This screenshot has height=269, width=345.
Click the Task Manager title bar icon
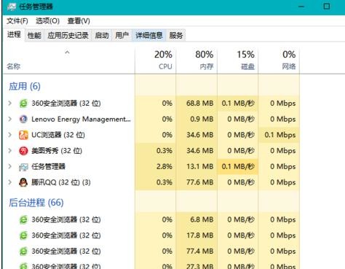[12, 7]
